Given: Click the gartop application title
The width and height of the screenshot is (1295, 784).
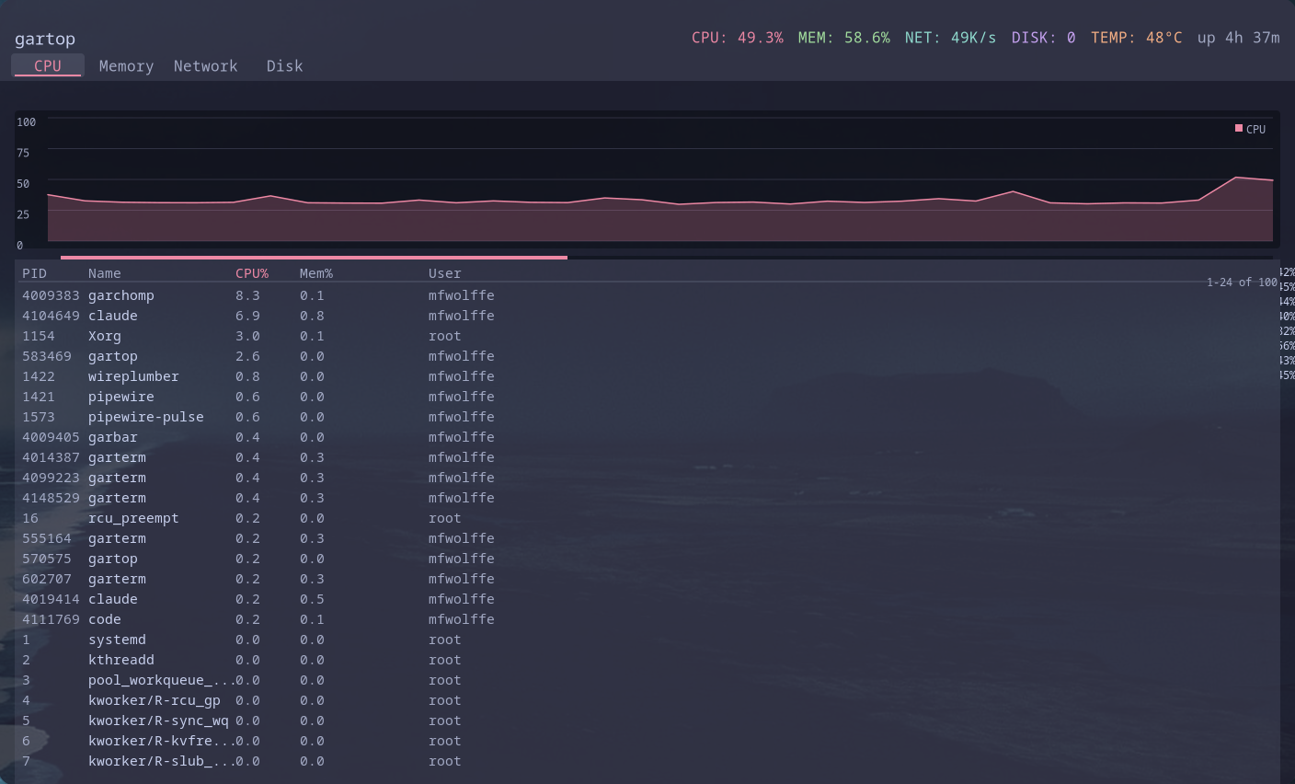Looking at the screenshot, I should click(45, 39).
